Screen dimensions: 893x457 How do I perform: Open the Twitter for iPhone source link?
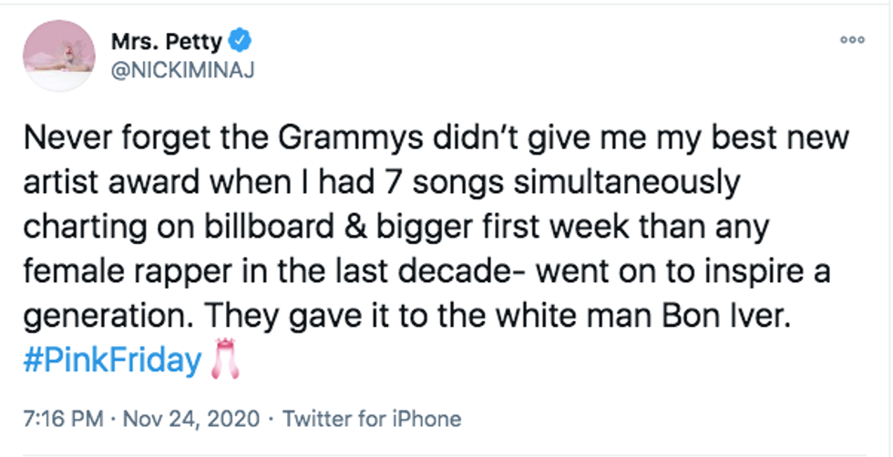coord(372,419)
